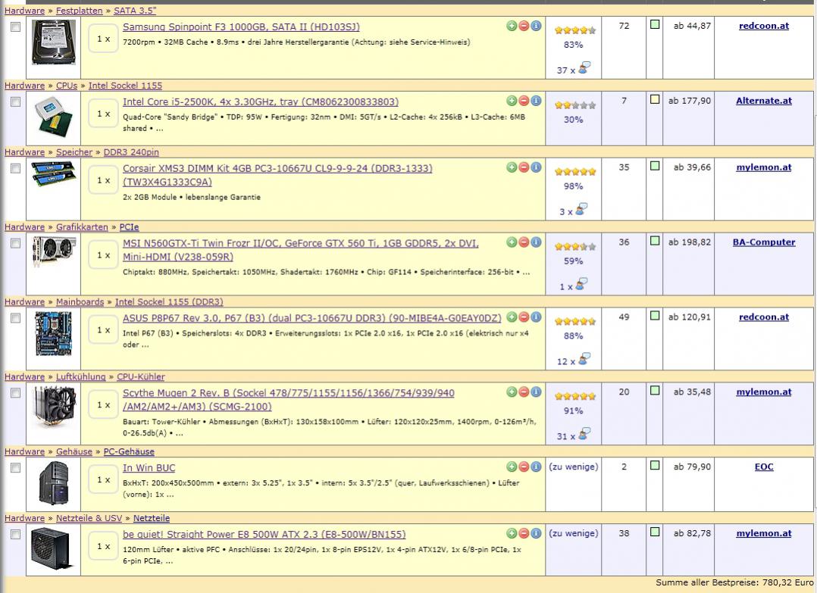
Task: Add another MSI N560GTX-Ti with plus icon
Action: [x=512, y=242]
